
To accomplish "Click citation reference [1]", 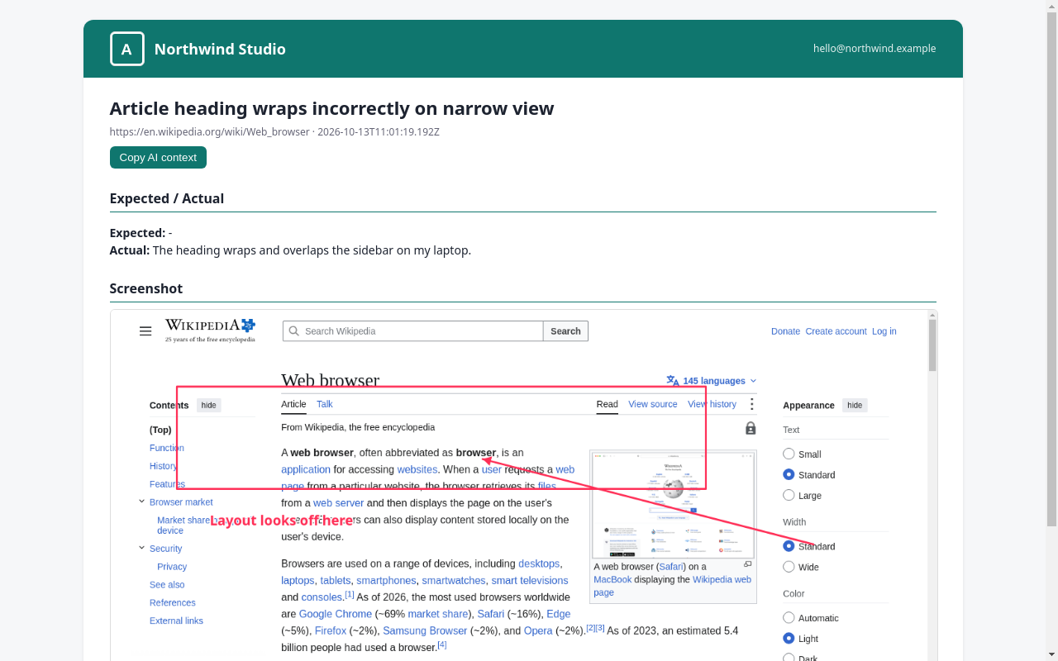I will pyautogui.click(x=350, y=594).
